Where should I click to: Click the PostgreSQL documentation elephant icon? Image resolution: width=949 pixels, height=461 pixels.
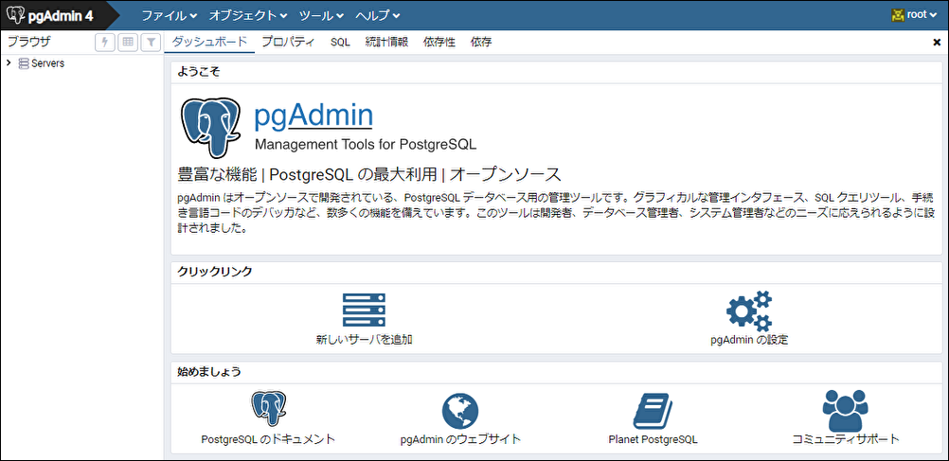pyautogui.click(x=268, y=410)
